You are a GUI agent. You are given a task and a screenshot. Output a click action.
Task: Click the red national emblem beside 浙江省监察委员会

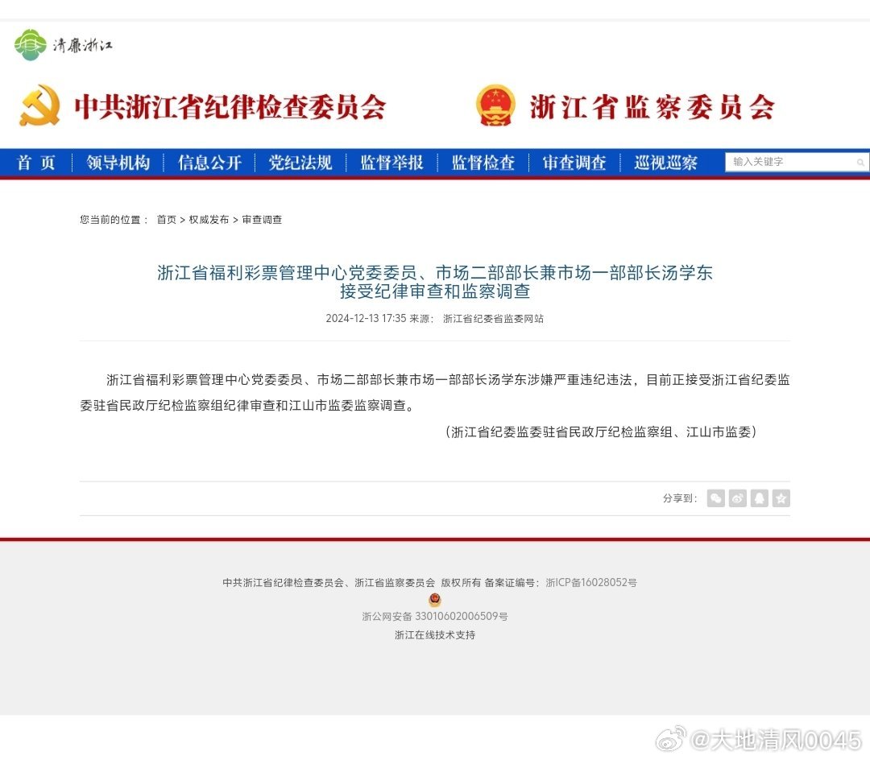coord(495,105)
